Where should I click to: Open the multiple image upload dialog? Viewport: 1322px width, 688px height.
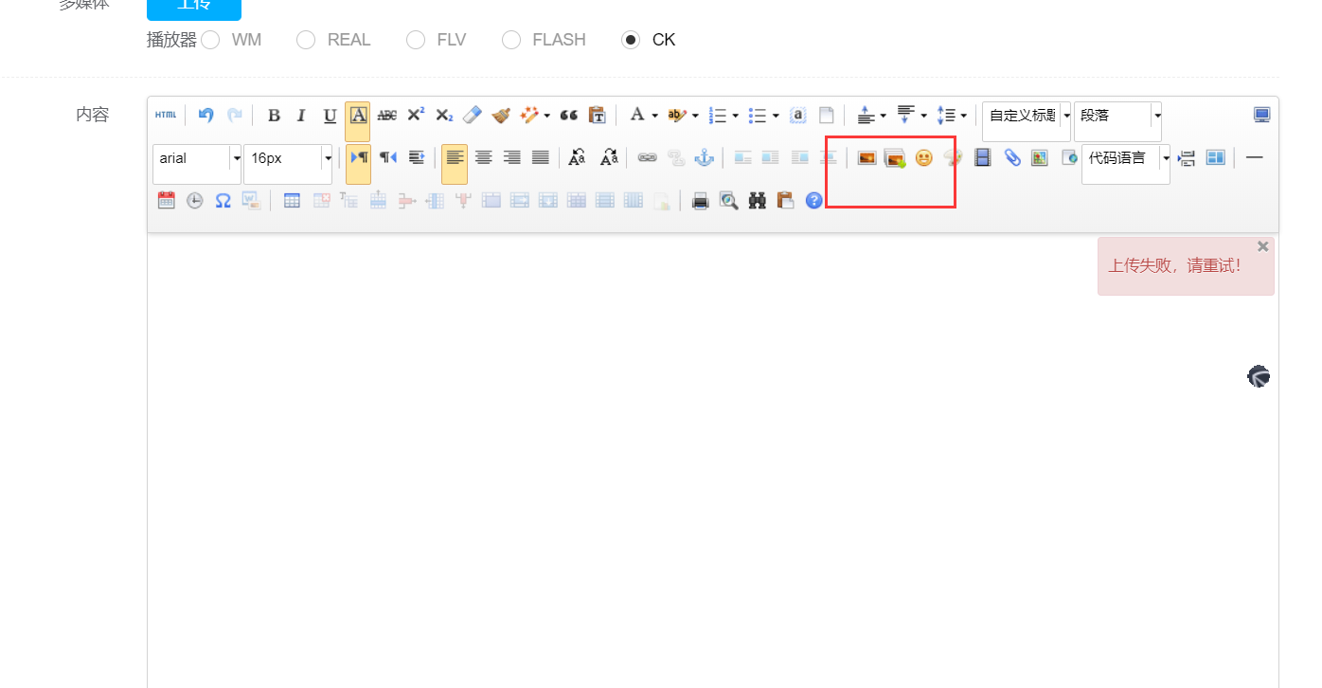tap(895, 158)
